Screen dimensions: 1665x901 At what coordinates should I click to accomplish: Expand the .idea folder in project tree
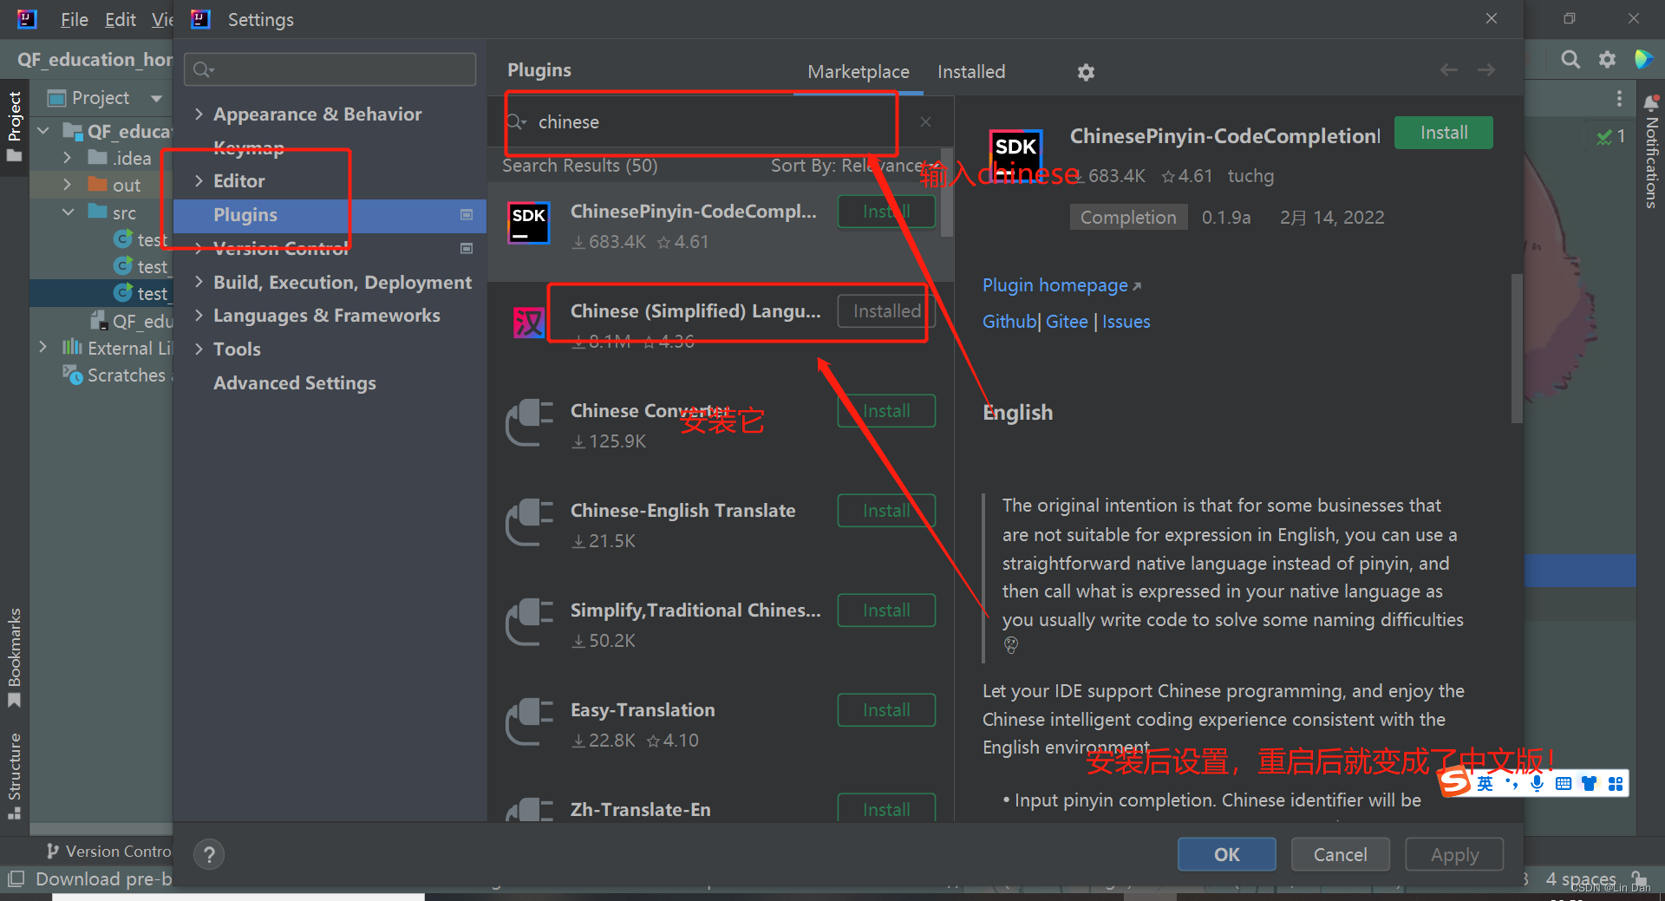point(68,158)
